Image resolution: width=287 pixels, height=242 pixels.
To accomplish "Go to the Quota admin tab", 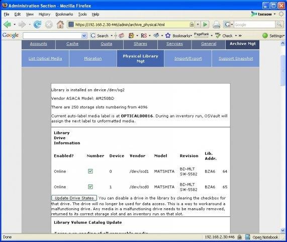I will pos(107,44).
